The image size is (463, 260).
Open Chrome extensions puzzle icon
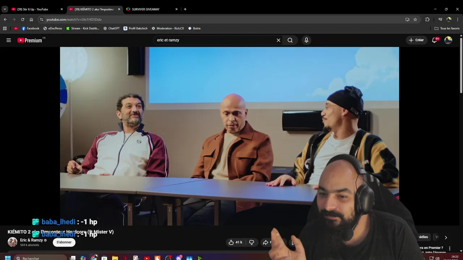coord(427,19)
